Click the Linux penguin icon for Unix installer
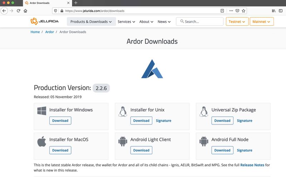Image resolution: width=286 pixels, height=177 pixels. [x=123, y=112]
